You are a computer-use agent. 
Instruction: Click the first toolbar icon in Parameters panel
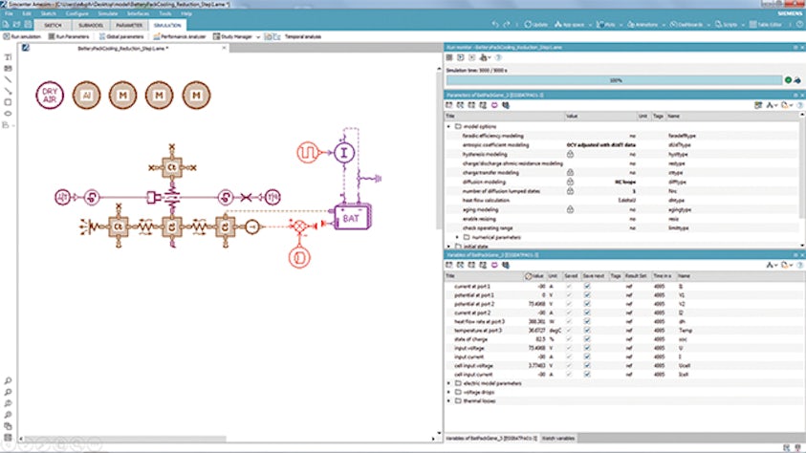click(449, 105)
